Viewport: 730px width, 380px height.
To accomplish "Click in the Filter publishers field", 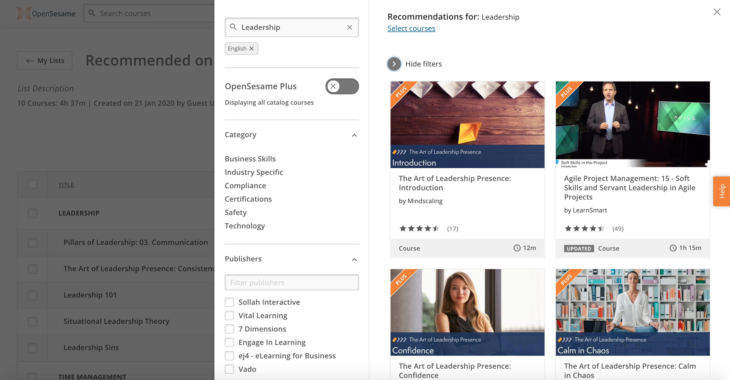I will [292, 282].
